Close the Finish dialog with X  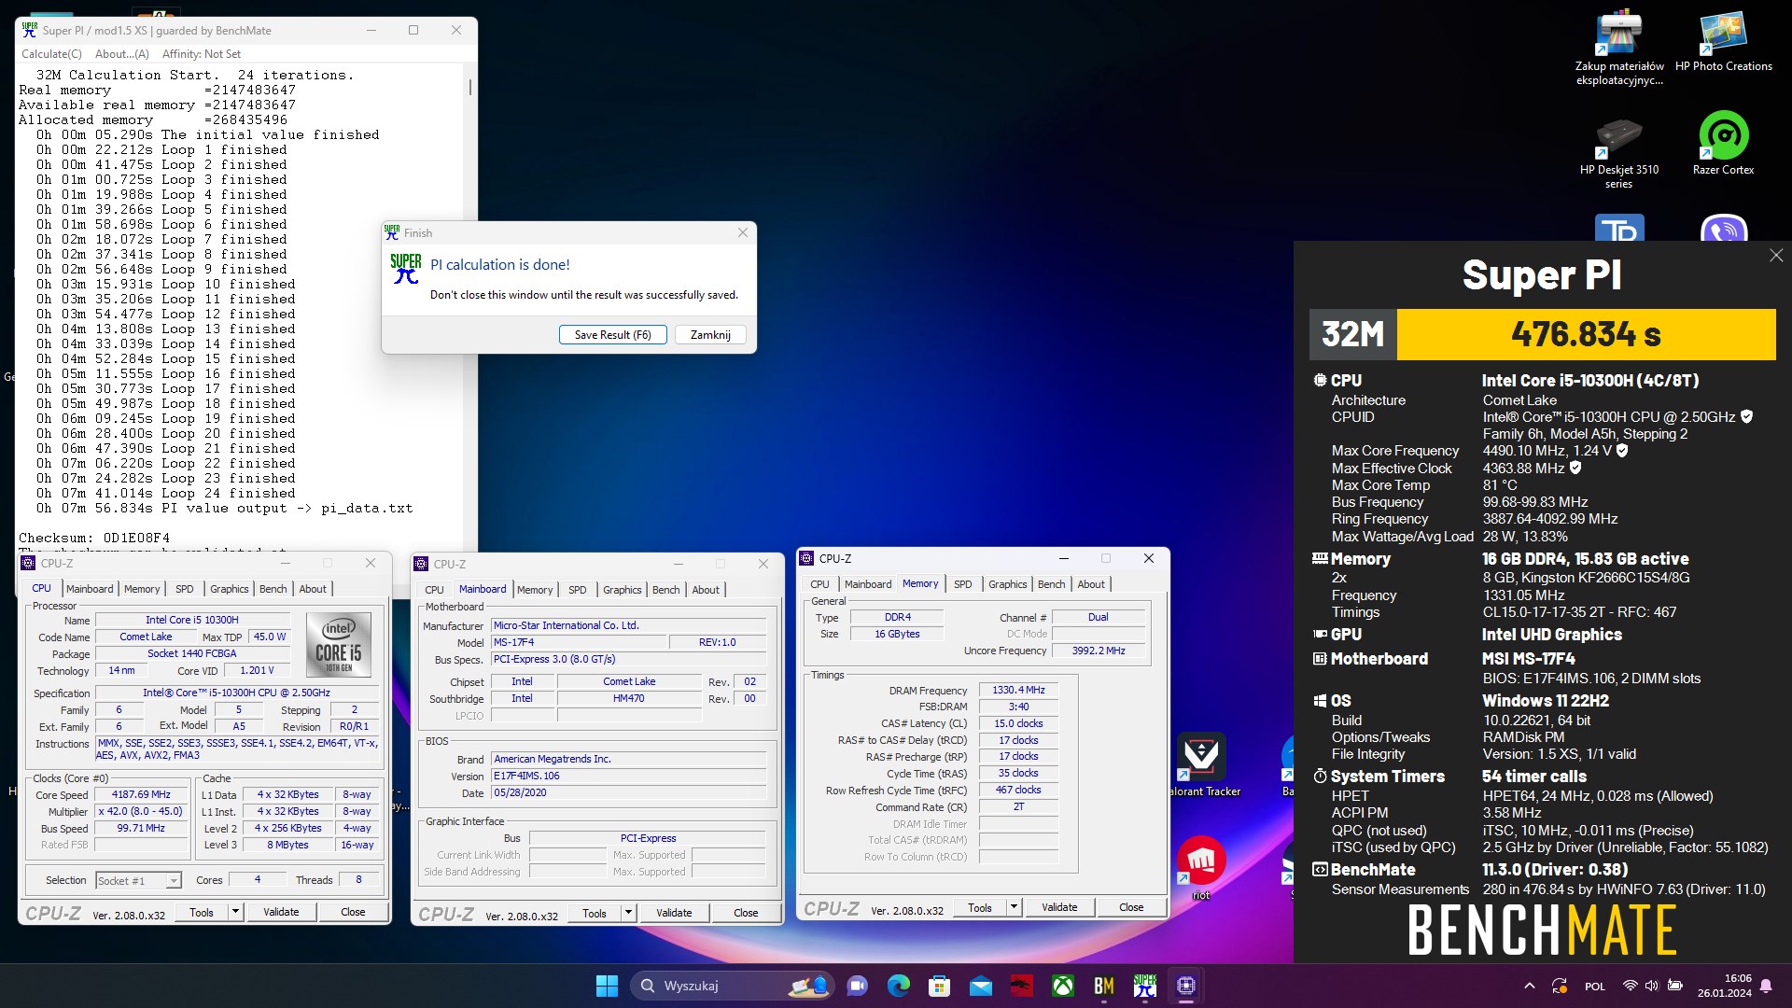[743, 232]
